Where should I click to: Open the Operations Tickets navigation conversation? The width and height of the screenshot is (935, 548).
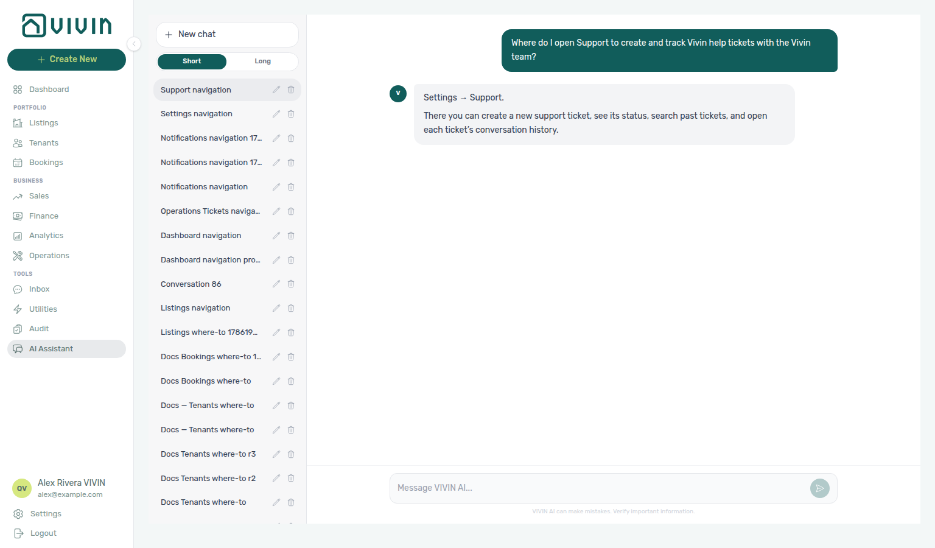point(212,211)
